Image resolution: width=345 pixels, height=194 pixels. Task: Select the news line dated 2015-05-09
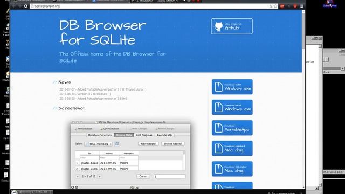tap(93, 99)
